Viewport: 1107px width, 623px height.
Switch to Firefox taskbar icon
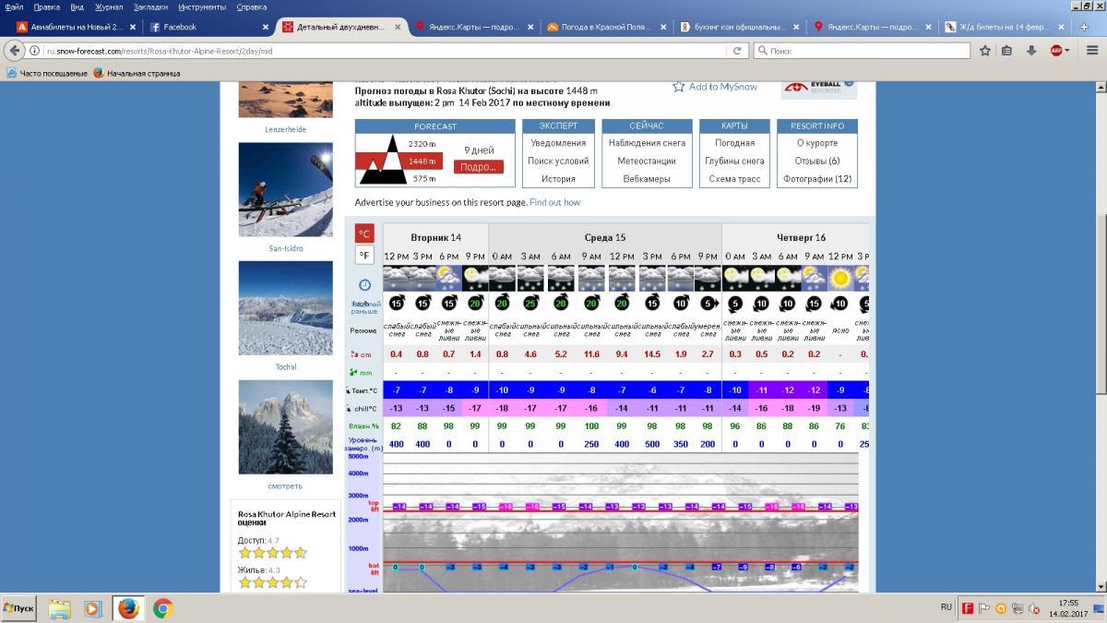coord(128,608)
